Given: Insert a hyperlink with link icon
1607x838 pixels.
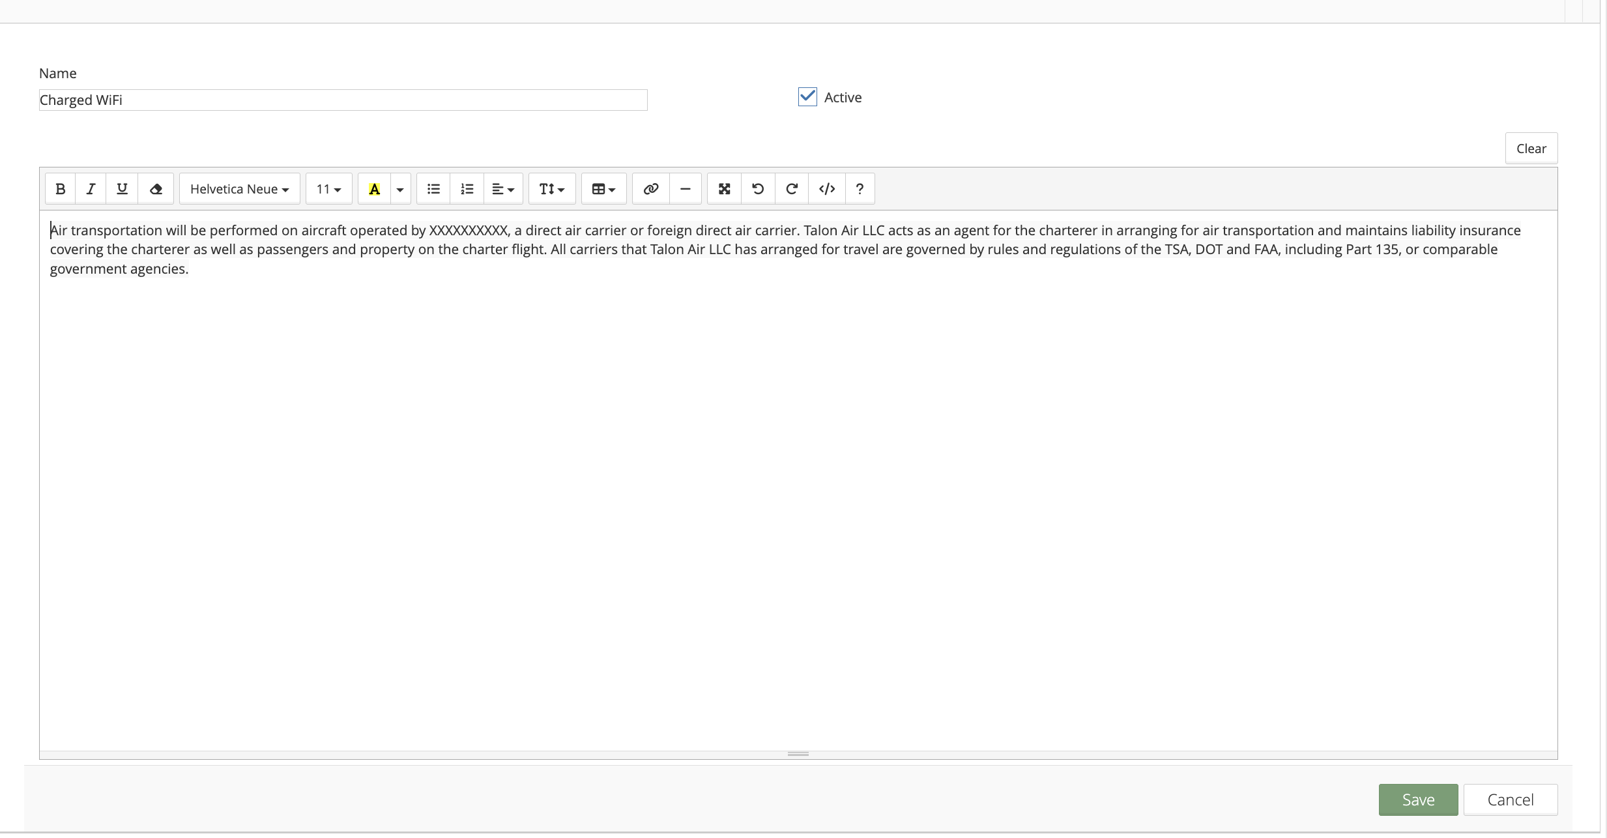Looking at the screenshot, I should pos(651,189).
